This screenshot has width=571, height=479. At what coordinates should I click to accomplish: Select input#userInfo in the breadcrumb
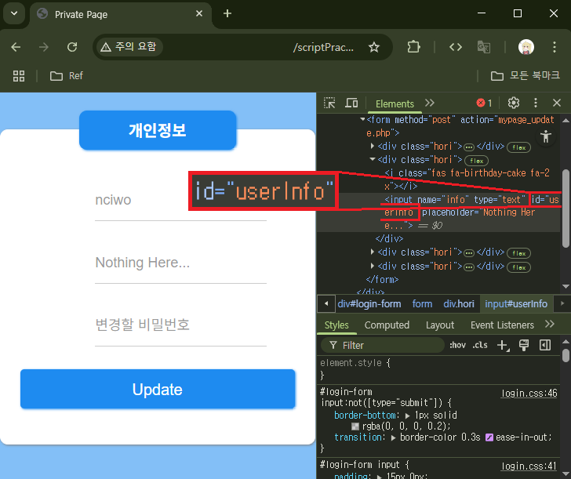516,304
